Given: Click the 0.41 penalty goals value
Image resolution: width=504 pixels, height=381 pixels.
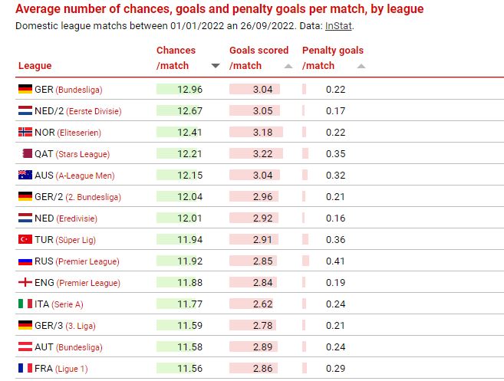Looking at the screenshot, I should click(335, 261).
